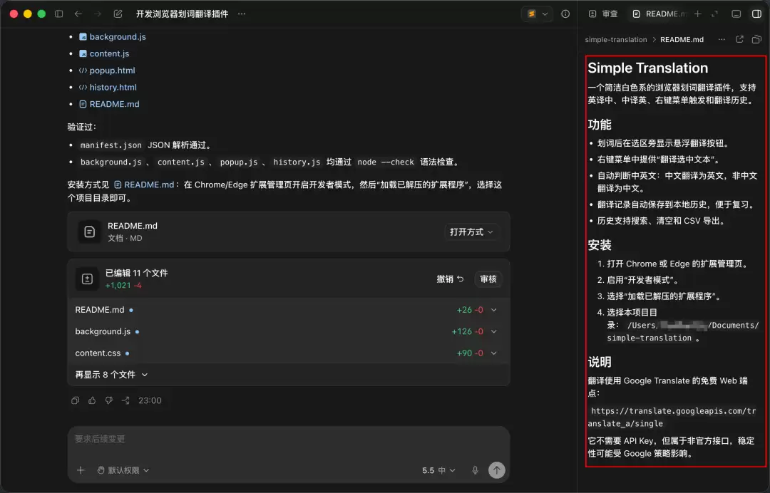Give a thumbs down to the response

click(109, 400)
